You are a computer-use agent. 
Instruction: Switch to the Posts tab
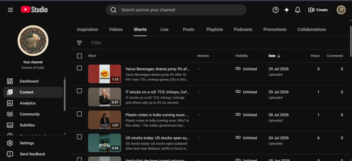189,30
